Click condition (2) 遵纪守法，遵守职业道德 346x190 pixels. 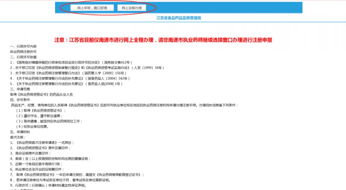click(40, 116)
